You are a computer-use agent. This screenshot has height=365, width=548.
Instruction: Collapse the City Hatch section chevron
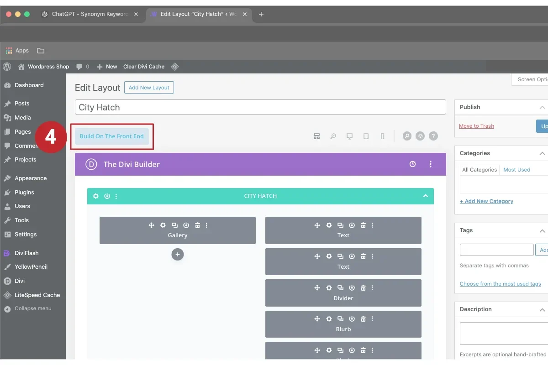click(x=426, y=196)
